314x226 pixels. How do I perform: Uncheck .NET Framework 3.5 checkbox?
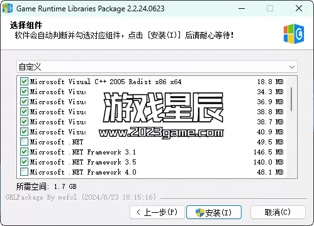pyautogui.click(x=24, y=162)
